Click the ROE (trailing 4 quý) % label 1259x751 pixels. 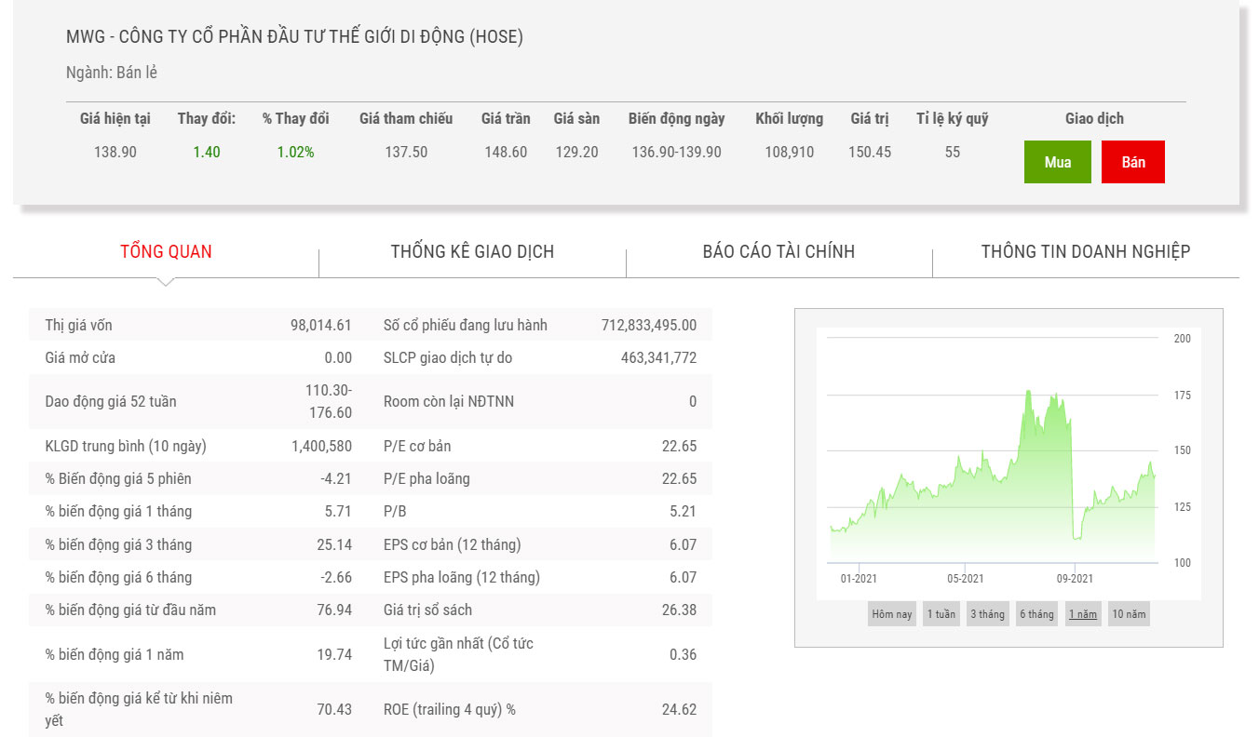click(449, 710)
